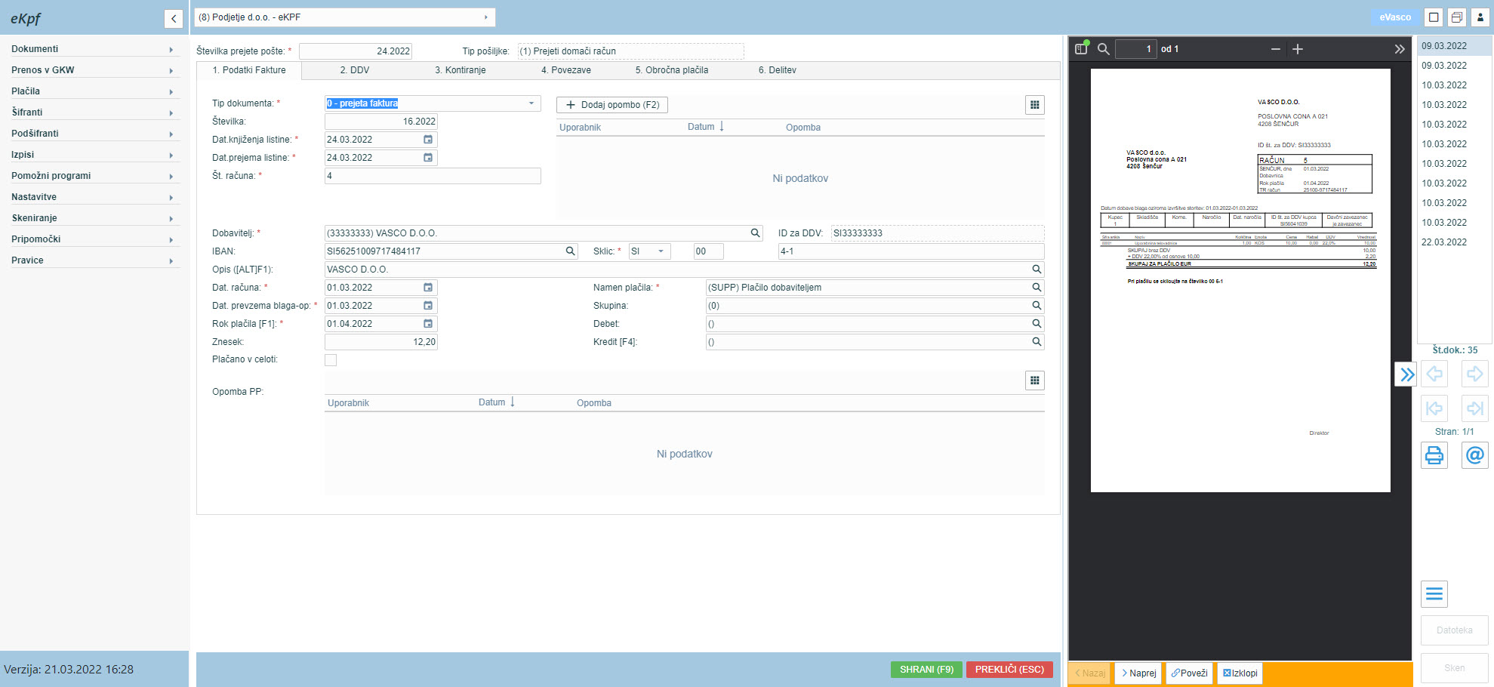The height and width of the screenshot is (687, 1494).
Task: Open the user account icon
Action: 1481,17
